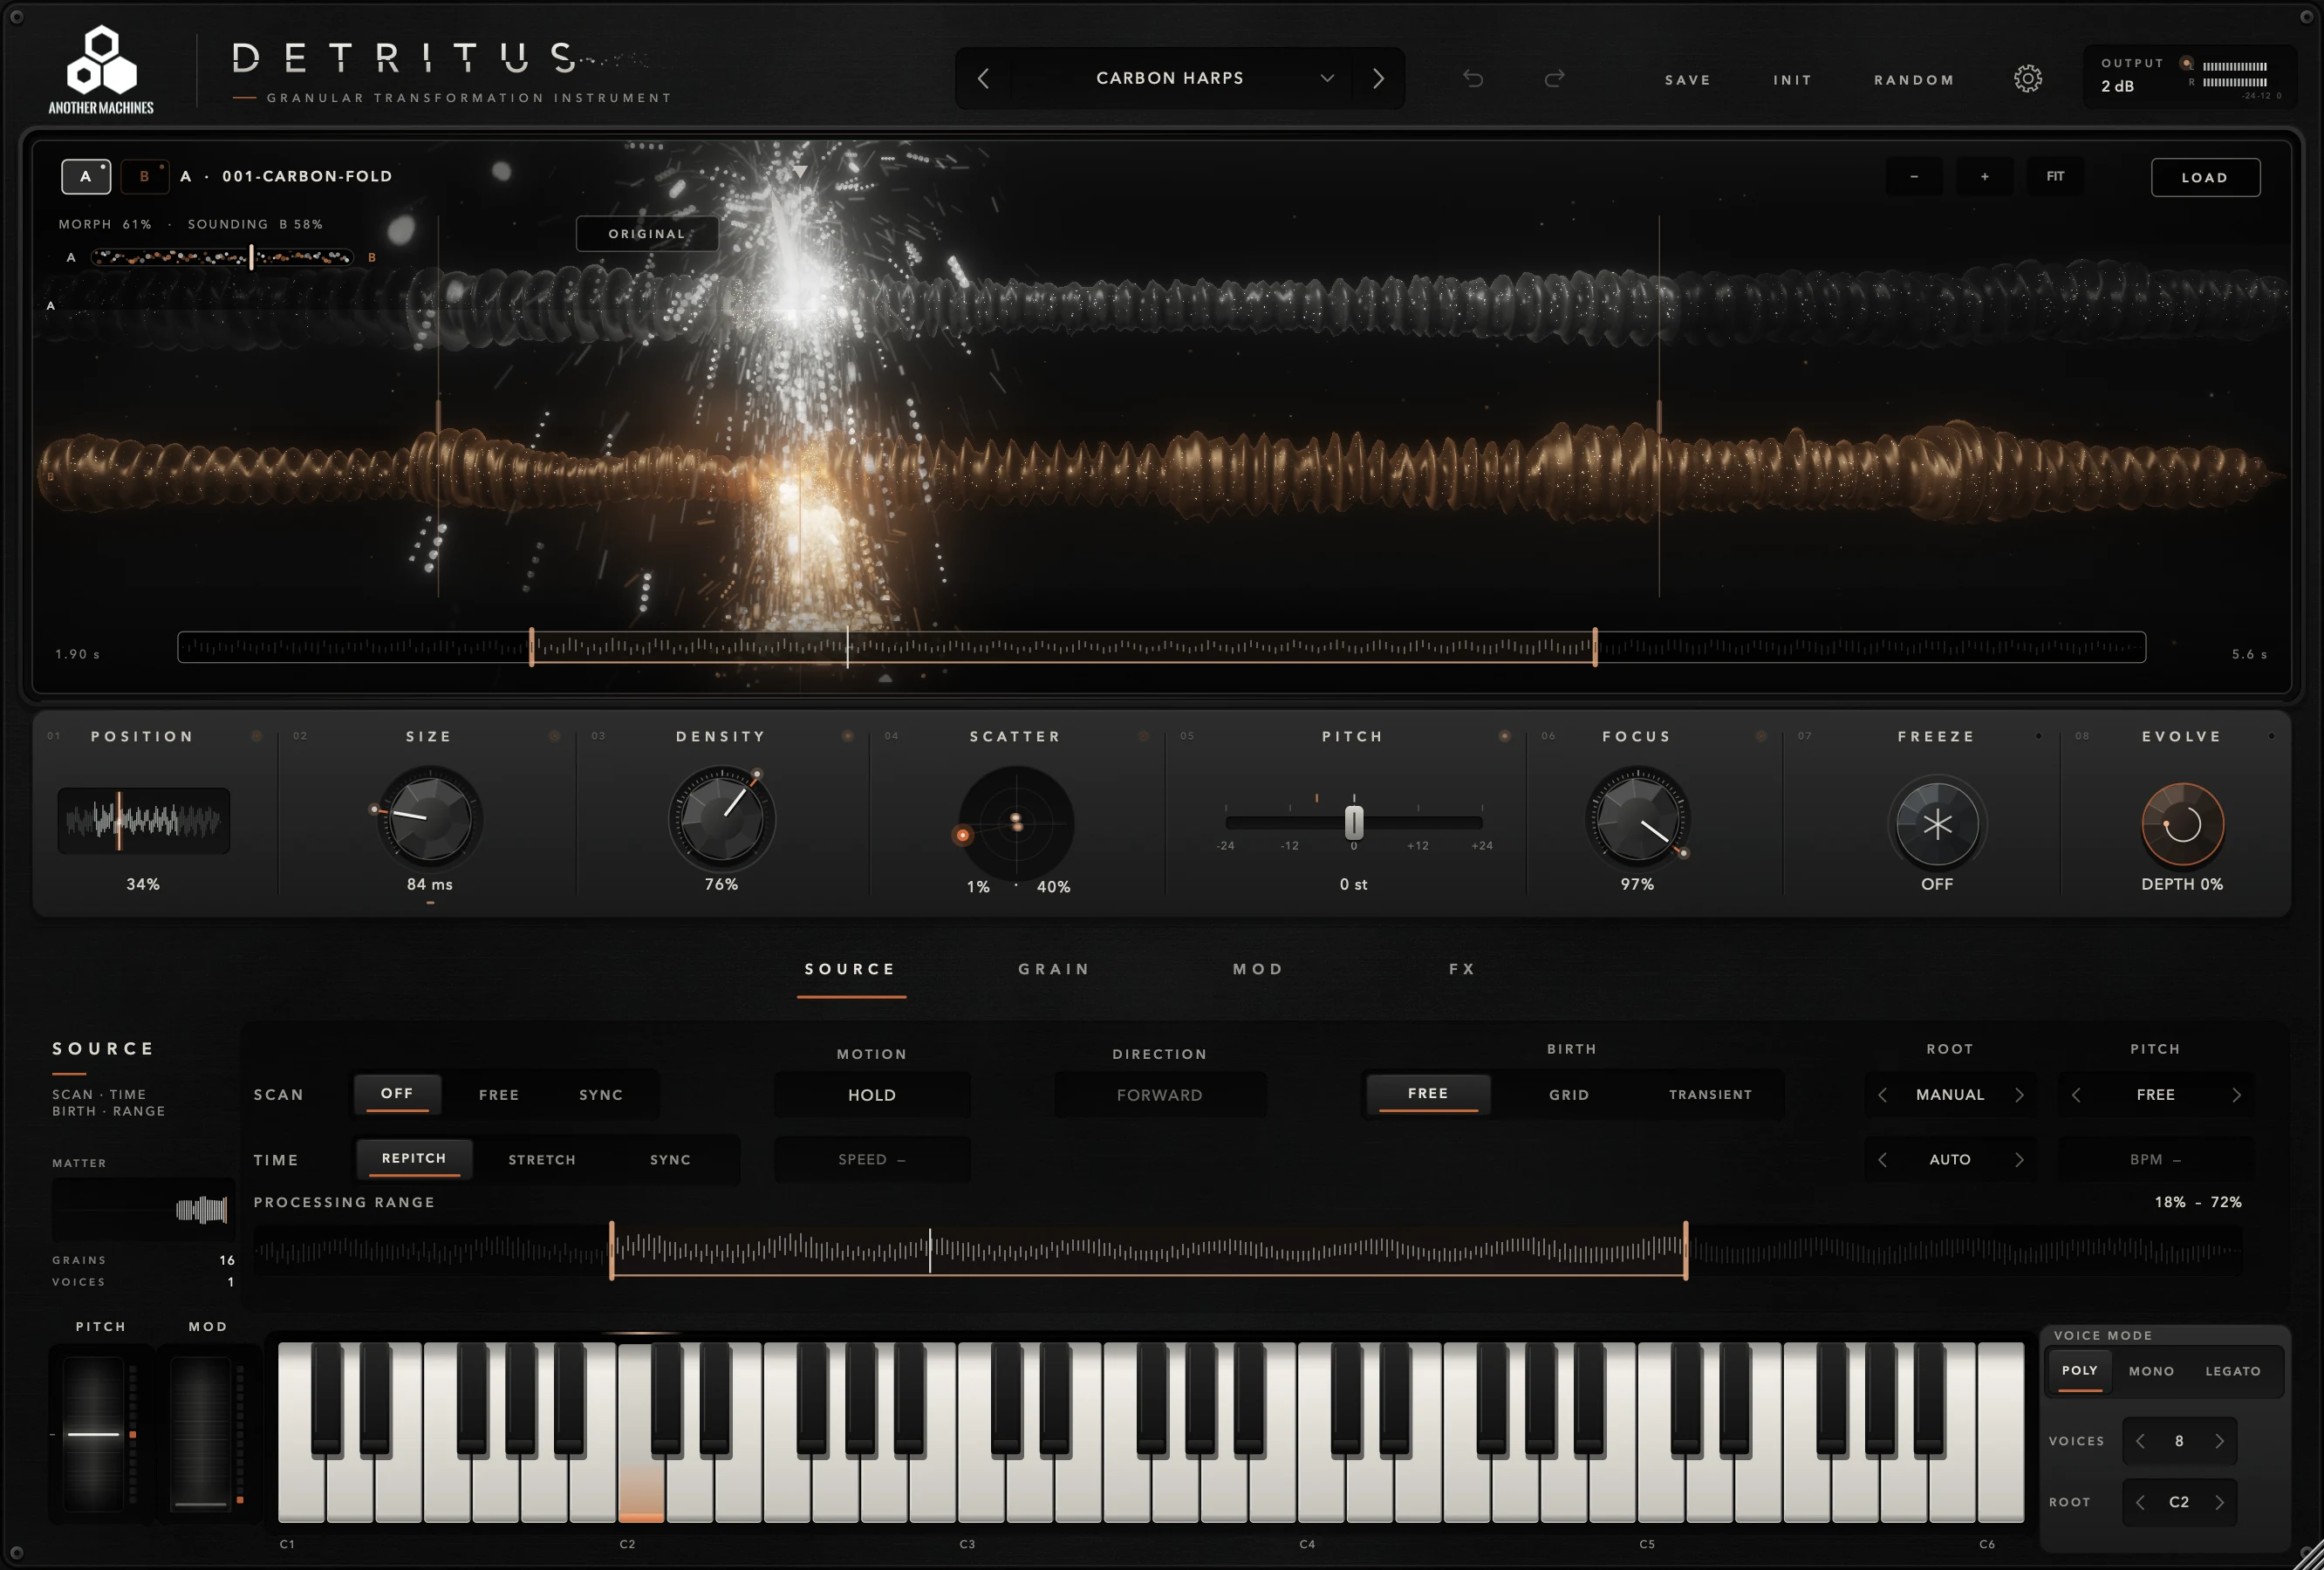Screen dimensions: 2324x1570
Task: Click the Position waveform display
Action: [143, 820]
